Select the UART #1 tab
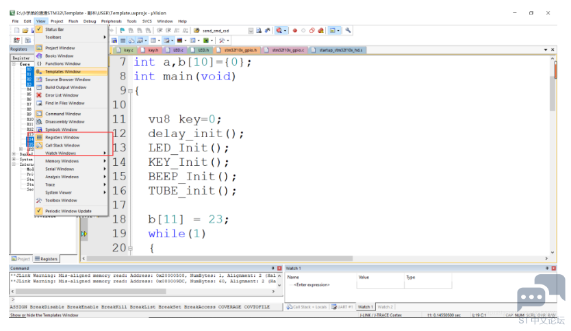This screenshot has height=331, width=571. tap(342, 307)
